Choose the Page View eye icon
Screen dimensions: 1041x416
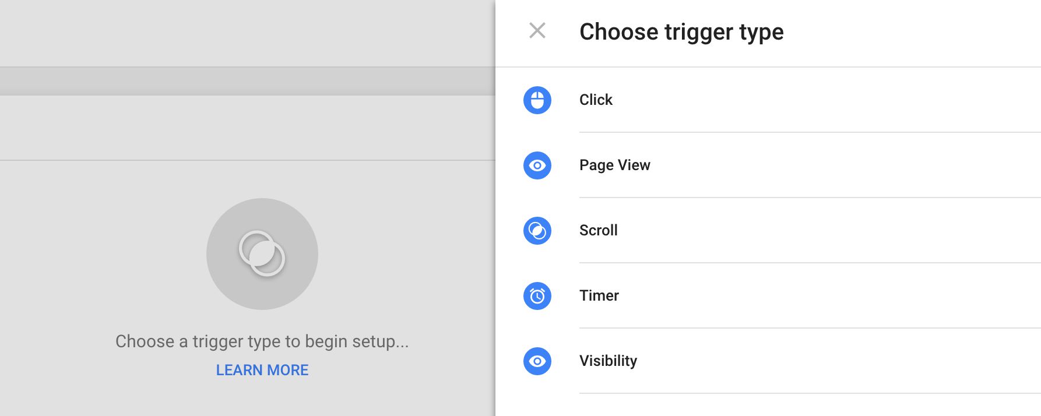[x=537, y=165]
